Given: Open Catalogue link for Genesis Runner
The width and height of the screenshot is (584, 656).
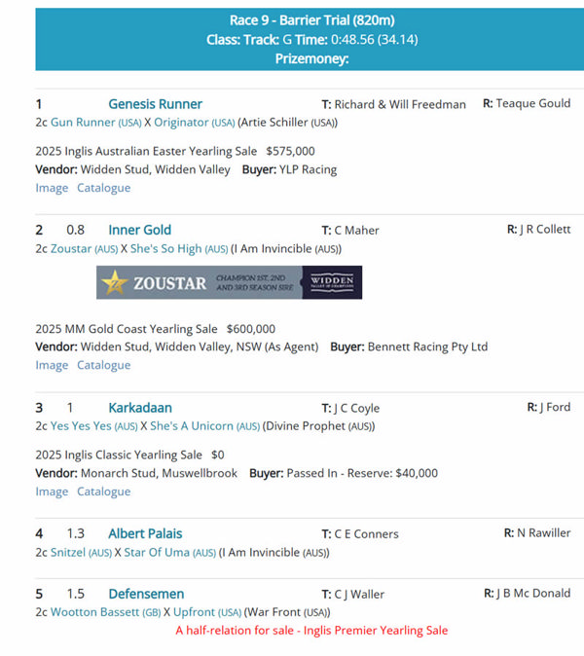Looking at the screenshot, I should (x=103, y=188).
